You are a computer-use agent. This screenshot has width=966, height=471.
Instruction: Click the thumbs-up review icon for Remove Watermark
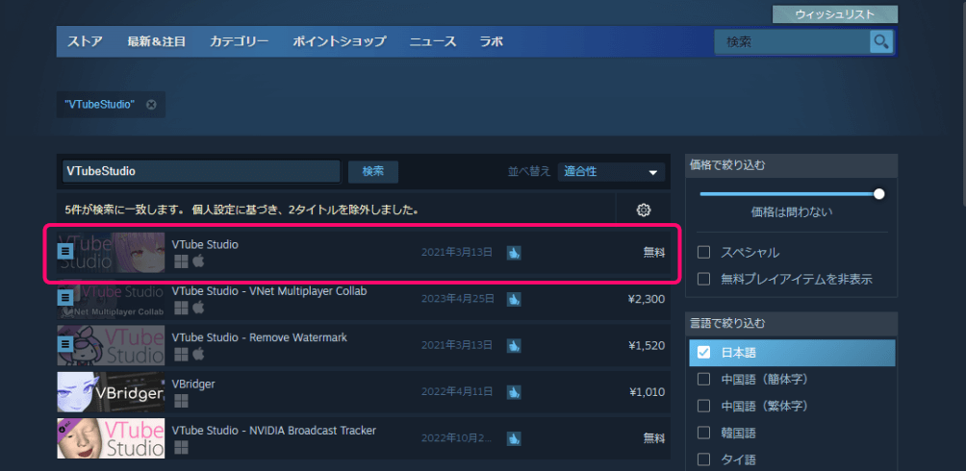tap(514, 345)
